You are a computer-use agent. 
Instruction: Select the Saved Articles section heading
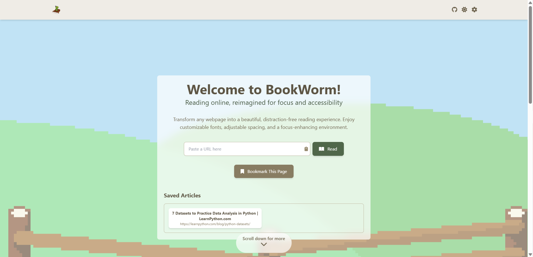click(182, 195)
